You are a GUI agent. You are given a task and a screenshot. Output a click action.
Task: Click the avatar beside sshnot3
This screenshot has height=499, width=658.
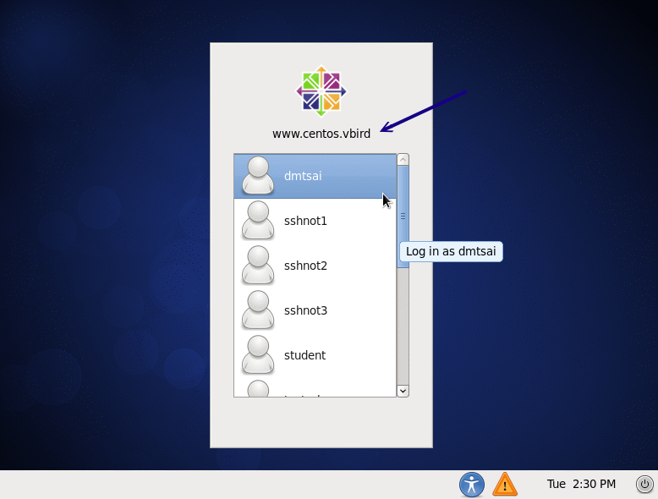[258, 310]
